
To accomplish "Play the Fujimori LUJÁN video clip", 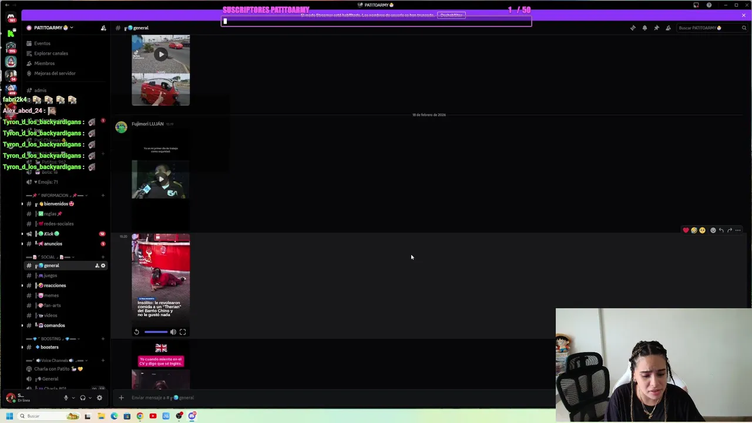I will (x=161, y=179).
